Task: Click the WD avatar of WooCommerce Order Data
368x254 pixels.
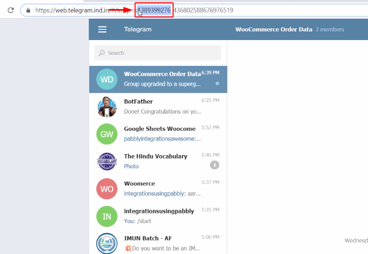Action: tap(107, 80)
